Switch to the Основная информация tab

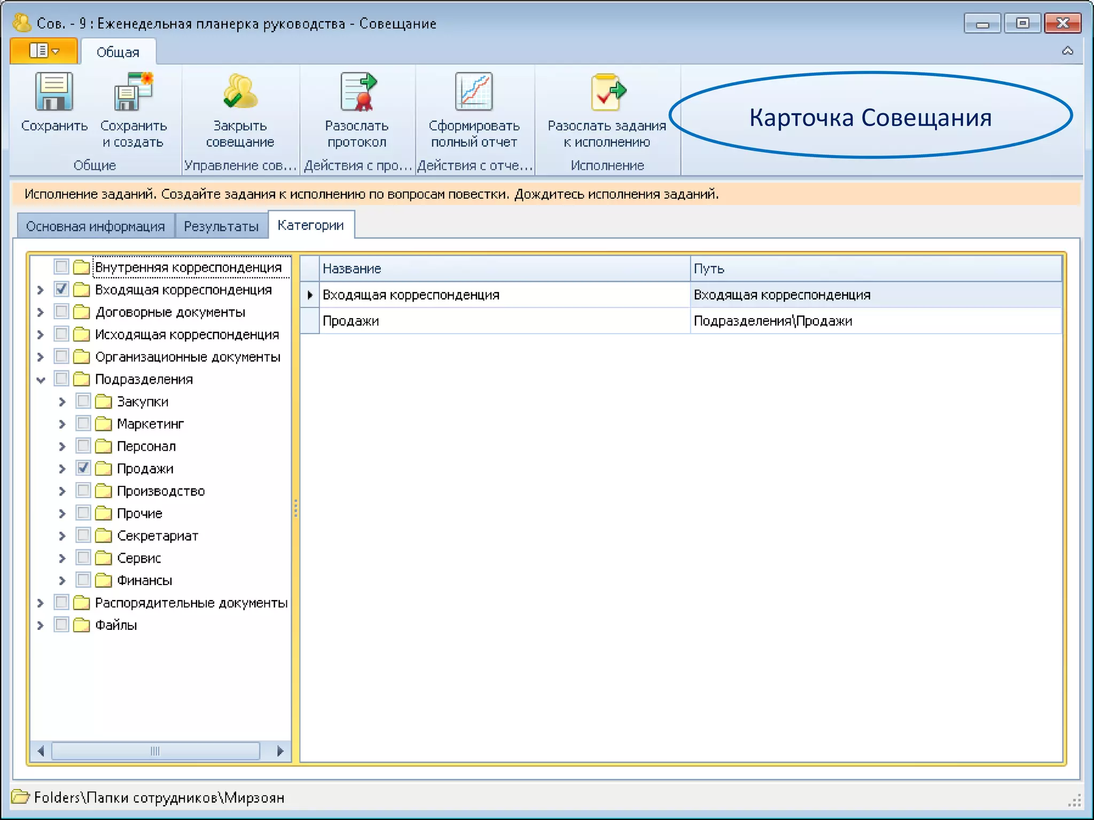pyautogui.click(x=95, y=226)
